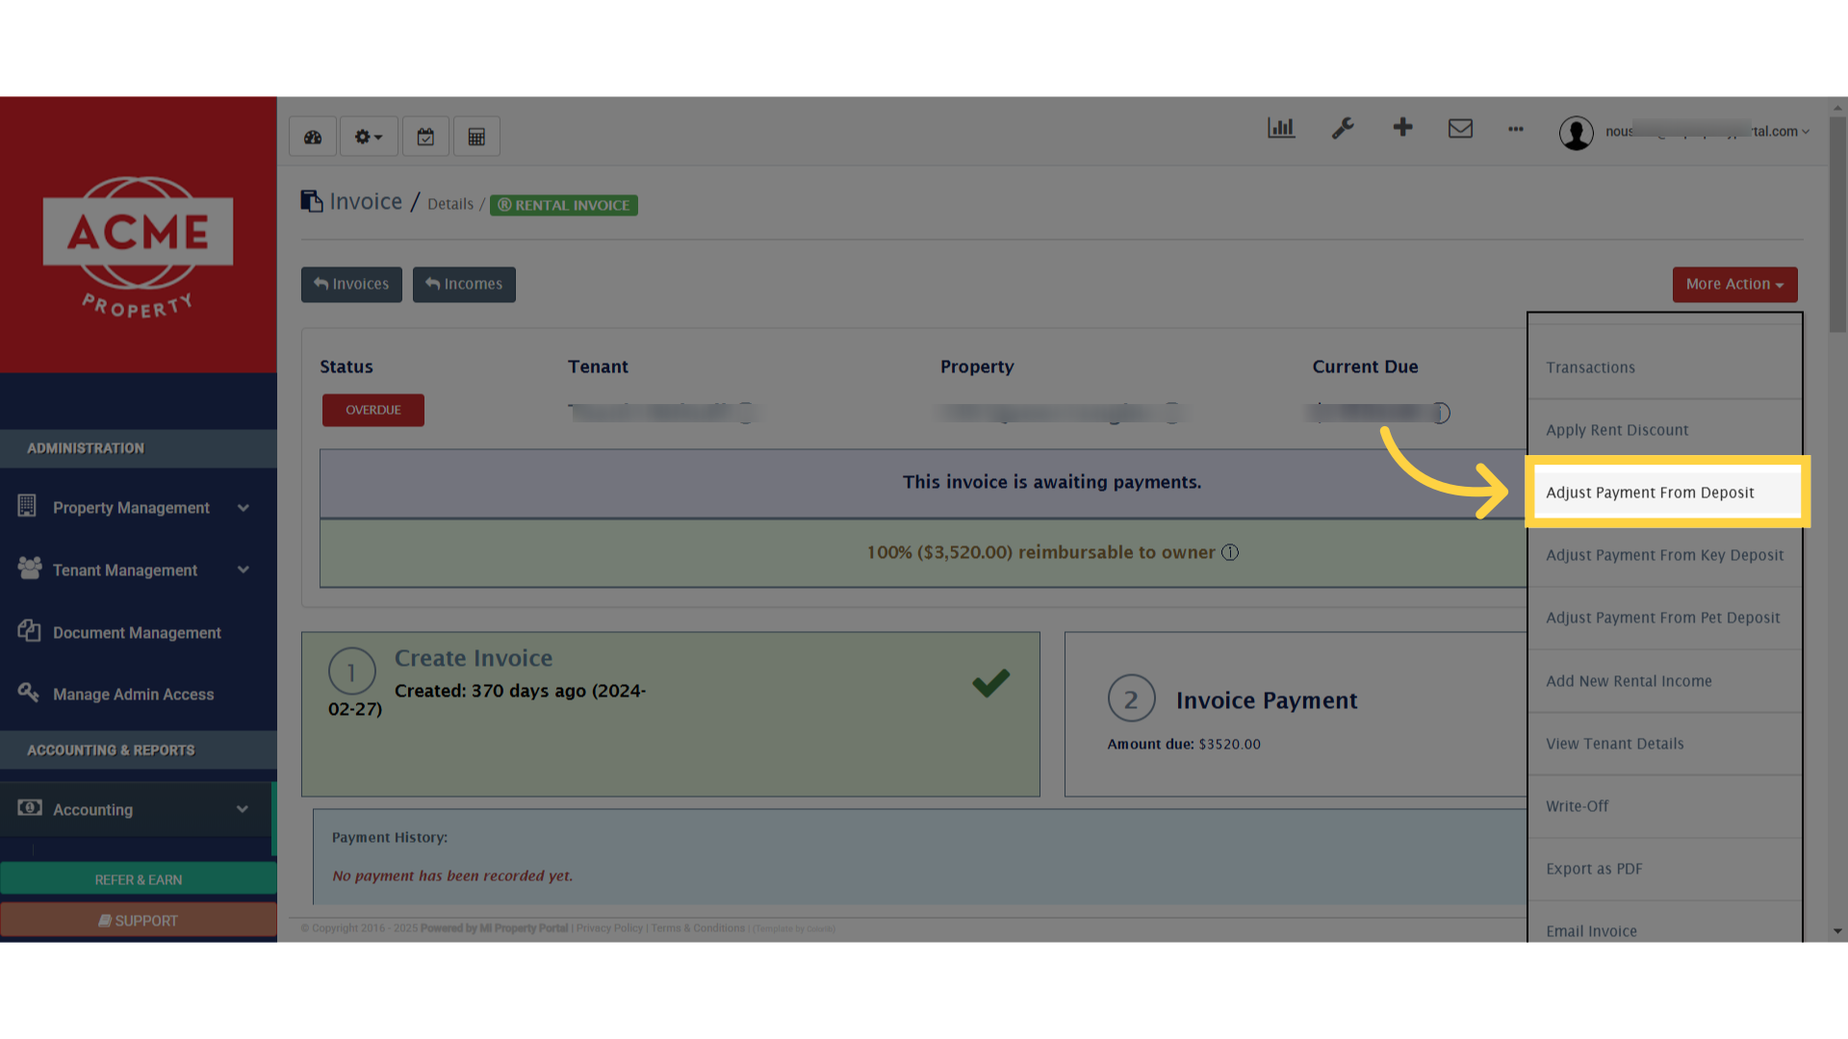Expand the Property Management section
1848x1039 pixels.
(x=130, y=507)
